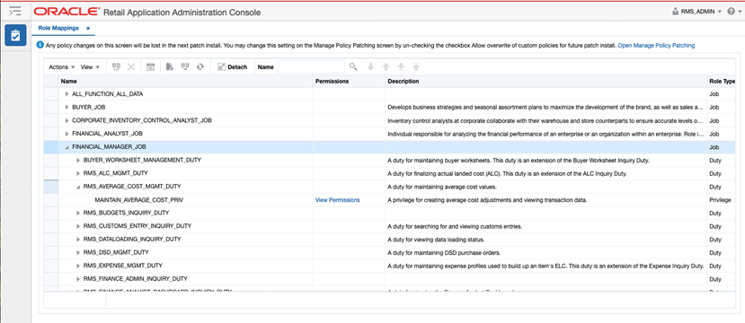Open the Actions menu
This screenshot has height=323, width=745.
click(62, 67)
